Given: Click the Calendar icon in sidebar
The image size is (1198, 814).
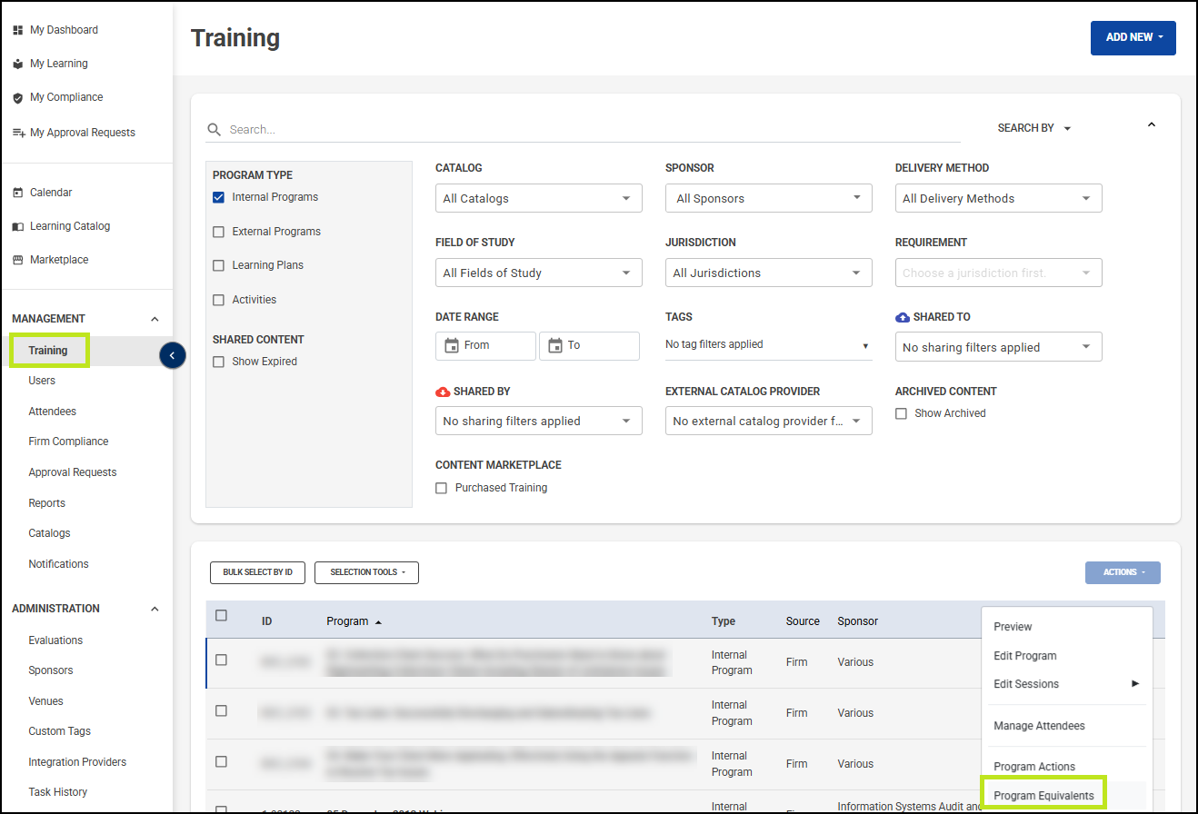Looking at the screenshot, I should point(18,193).
